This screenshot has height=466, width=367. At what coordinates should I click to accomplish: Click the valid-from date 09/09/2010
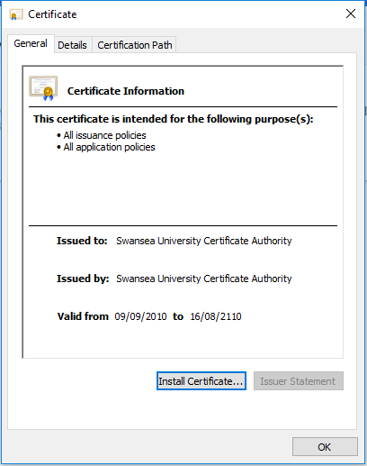140,316
